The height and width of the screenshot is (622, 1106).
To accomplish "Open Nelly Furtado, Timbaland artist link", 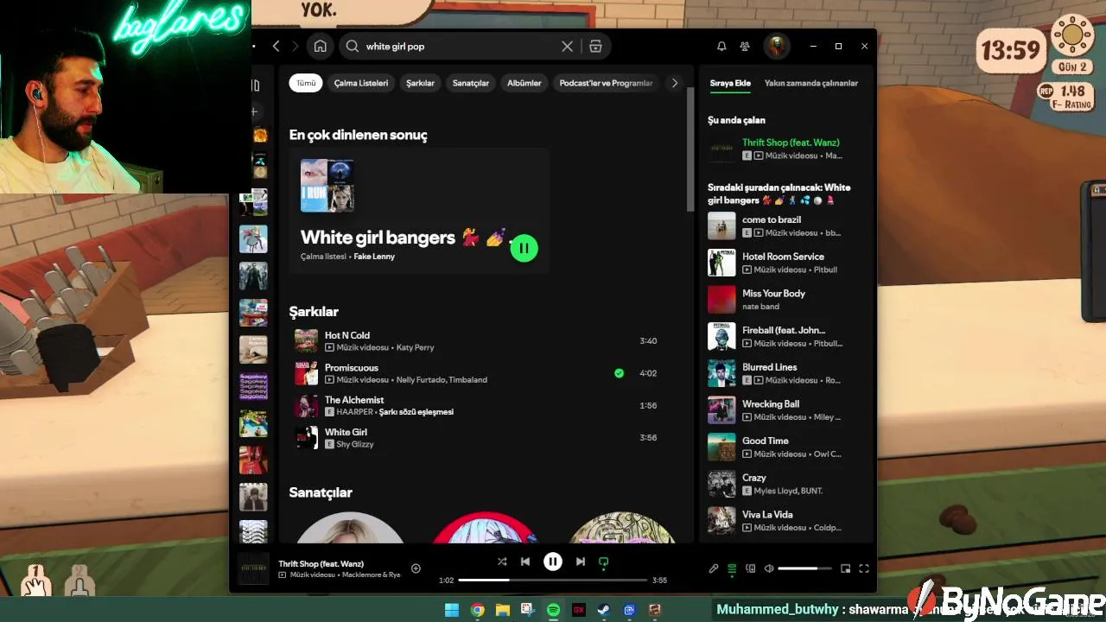I will [x=441, y=379].
